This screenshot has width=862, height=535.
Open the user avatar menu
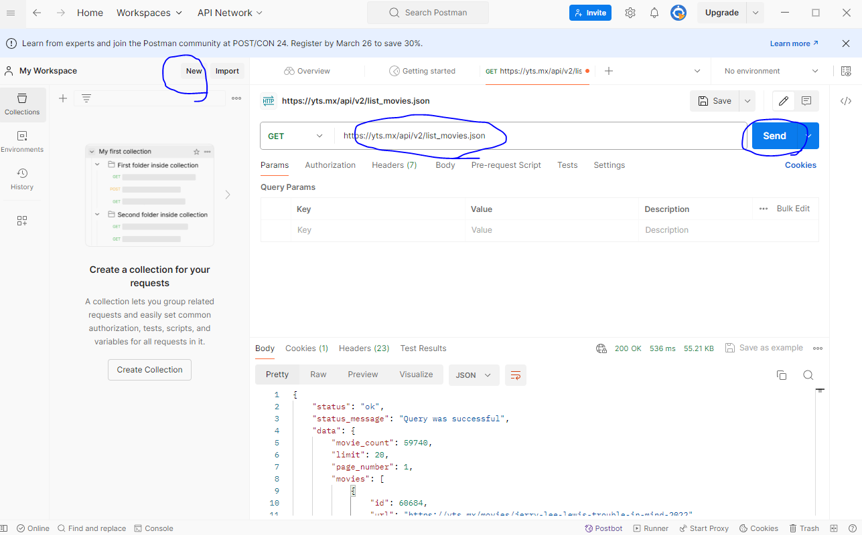coord(678,13)
